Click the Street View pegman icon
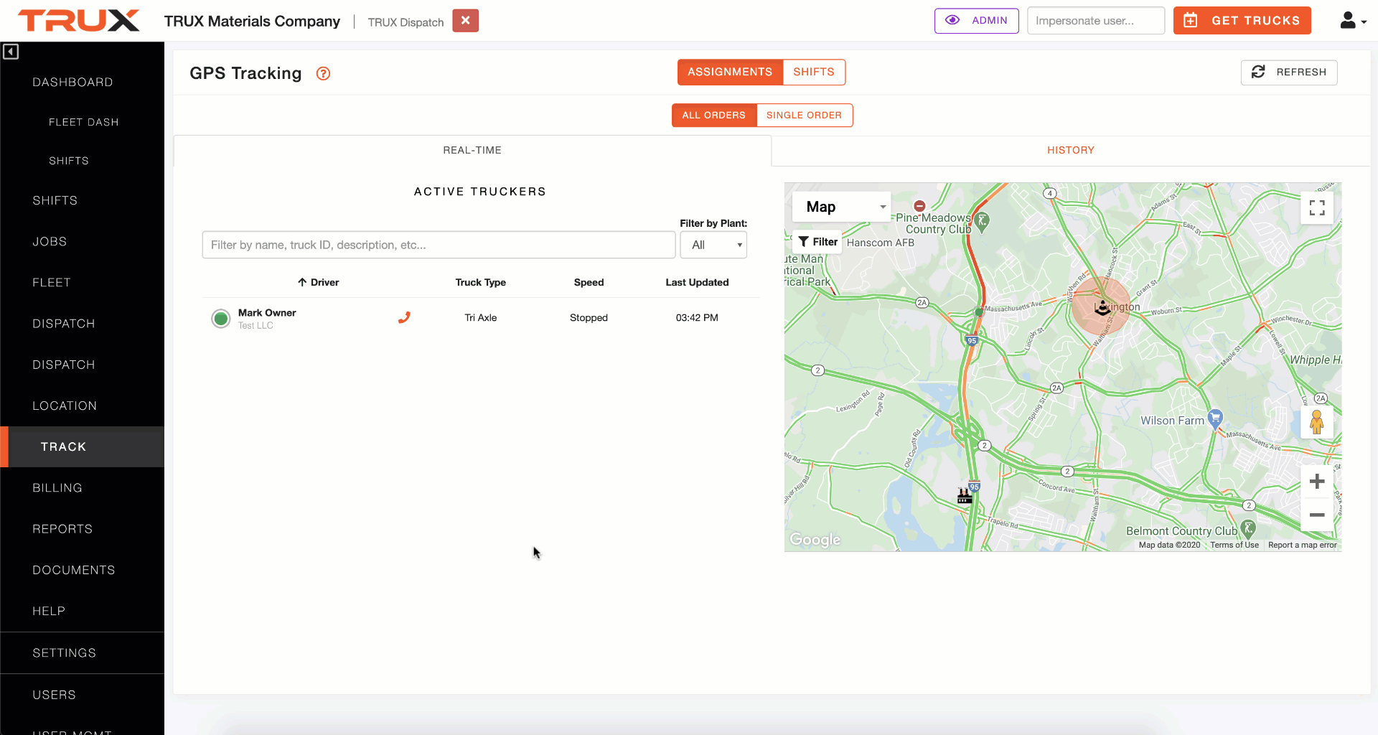The width and height of the screenshot is (1378, 735). point(1316,422)
